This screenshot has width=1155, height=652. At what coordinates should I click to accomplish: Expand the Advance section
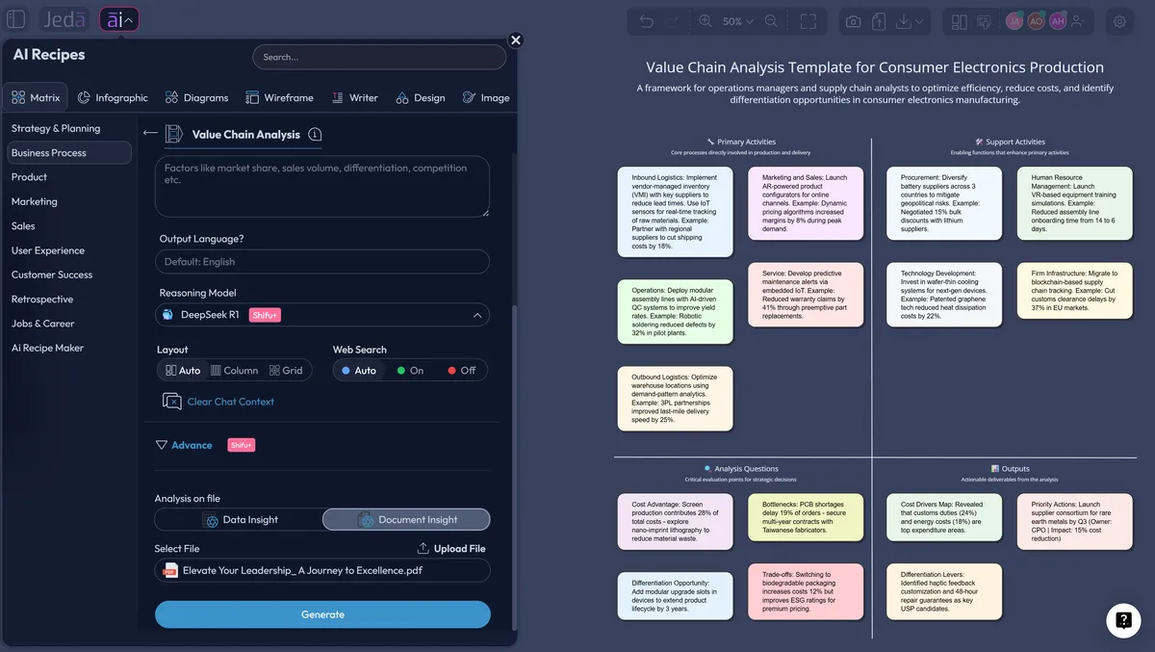point(184,445)
